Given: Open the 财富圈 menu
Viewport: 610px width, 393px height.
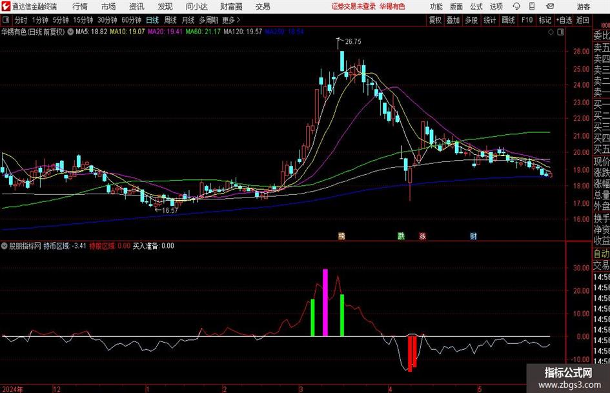Looking at the screenshot, I should (x=232, y=6).
